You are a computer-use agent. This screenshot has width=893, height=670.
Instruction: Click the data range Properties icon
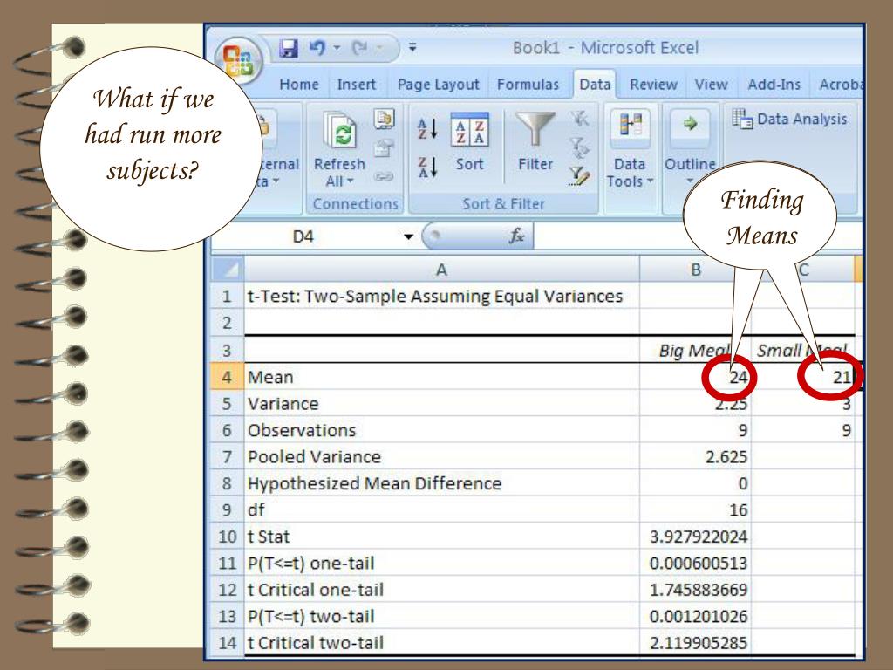pyautogui.click(x=384, y=148)
